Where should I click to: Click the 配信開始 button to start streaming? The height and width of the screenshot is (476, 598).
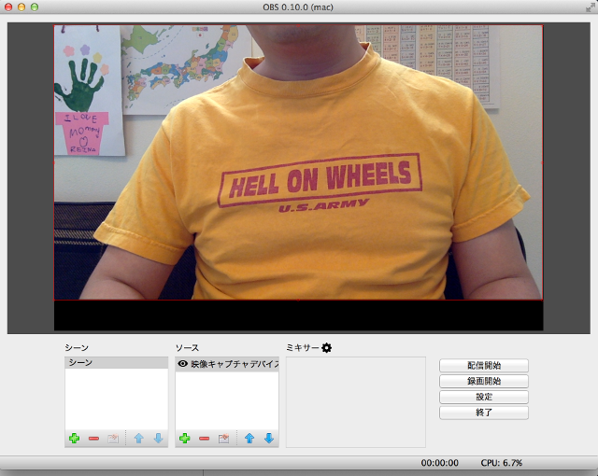pos(484,366)
